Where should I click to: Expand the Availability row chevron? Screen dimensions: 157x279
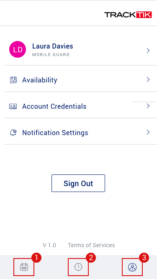(148, 79)
